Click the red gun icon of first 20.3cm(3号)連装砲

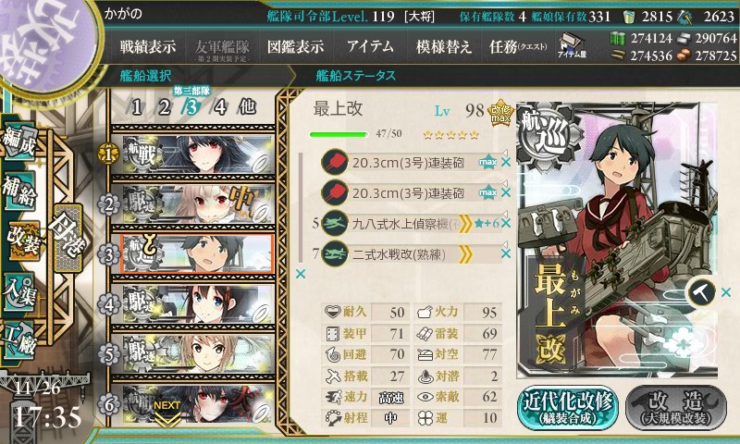pyautogui.click(x=334, y=162)
